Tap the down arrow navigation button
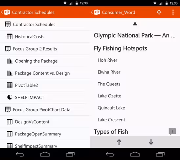This screenshot has height=160, width=180. pos(151,142)
